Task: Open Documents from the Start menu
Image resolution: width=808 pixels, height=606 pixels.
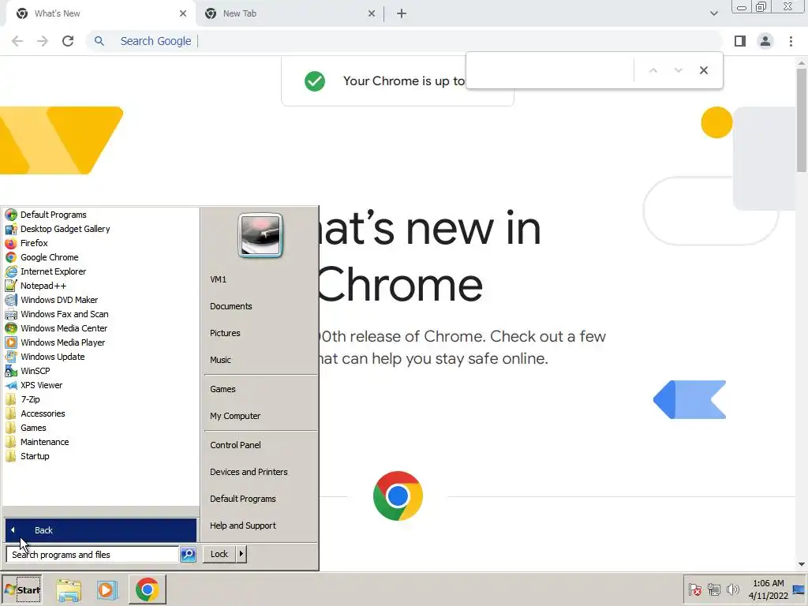Action: point(231,306)
